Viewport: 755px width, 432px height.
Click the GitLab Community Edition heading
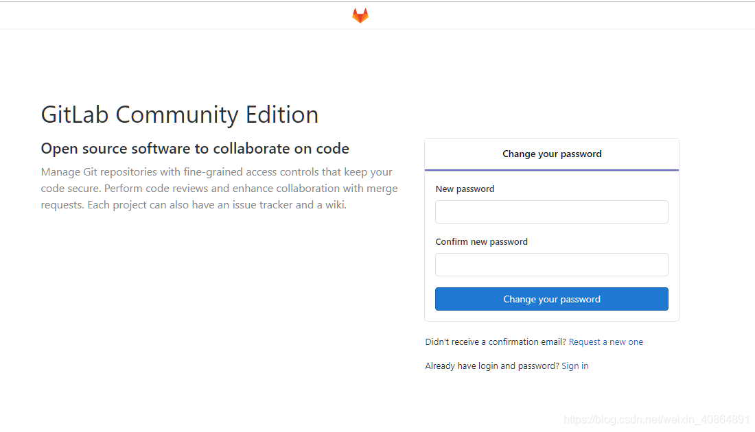(180, 115)
